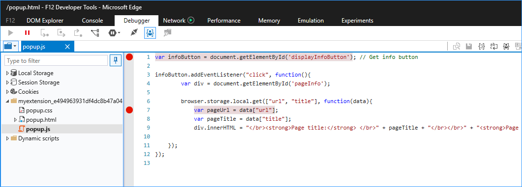Open the Network tab
Viewport: 522px width, 187px height.
(174, 21)
